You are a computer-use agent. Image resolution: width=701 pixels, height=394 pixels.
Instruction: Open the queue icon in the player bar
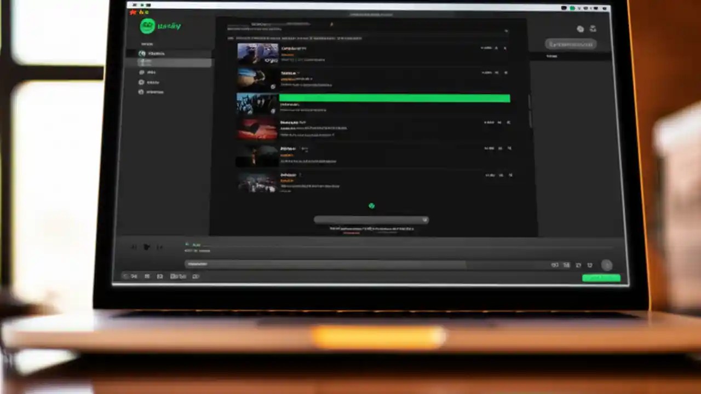pos(566,265)
